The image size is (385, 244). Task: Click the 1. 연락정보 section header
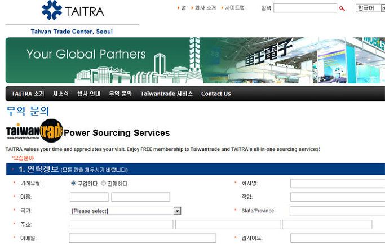click(x=196, y=169)
